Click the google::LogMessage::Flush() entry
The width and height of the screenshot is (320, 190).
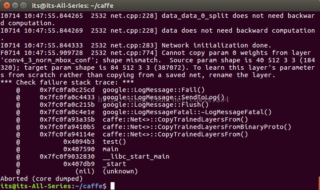pyautogui.click(x=156, y=105)
